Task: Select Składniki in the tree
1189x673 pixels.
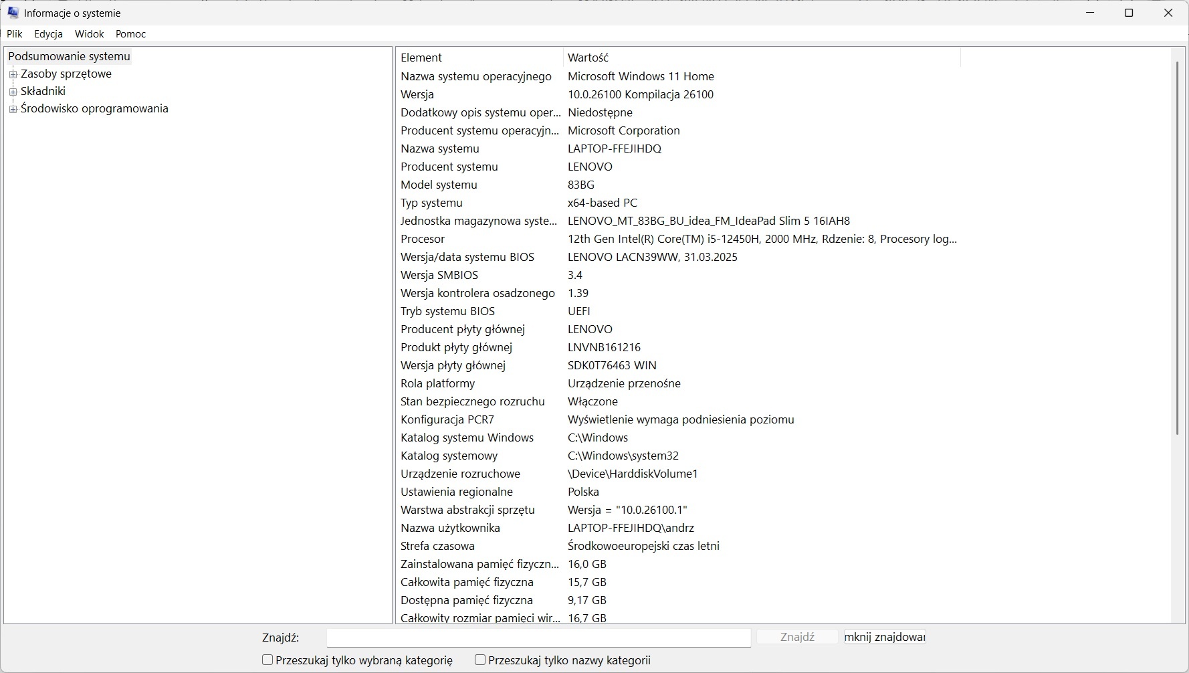Action: (43, 91)
